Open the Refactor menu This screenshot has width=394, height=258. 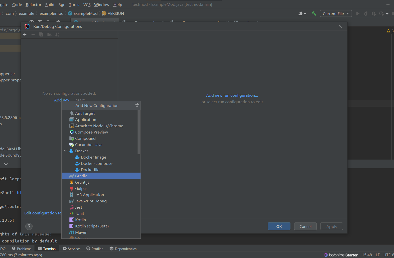33,5
